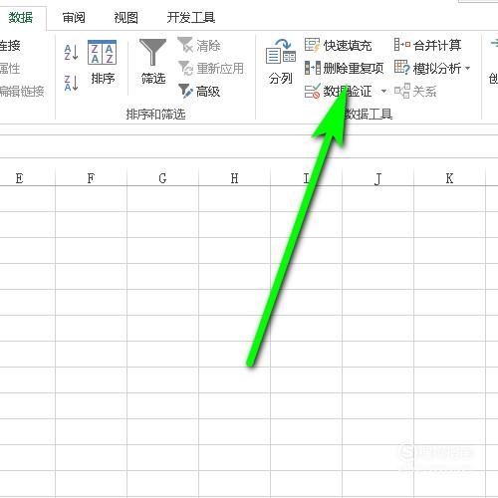Toggle the 筛选 funnel filter

pyautogui.click(x=153, y=62)
